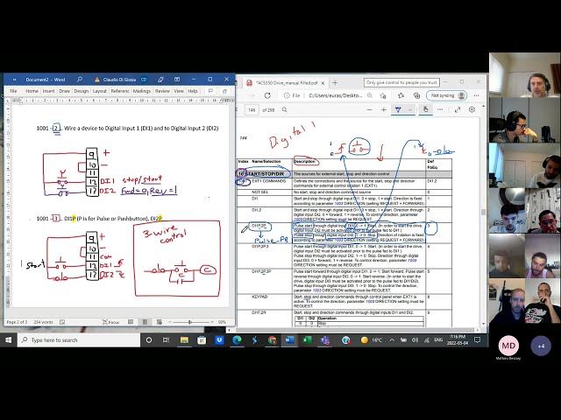Viewport: 561px width, 420px height.
Task: Select the ACS350 Drive_manual PDF tab
Action: [285, 83]
